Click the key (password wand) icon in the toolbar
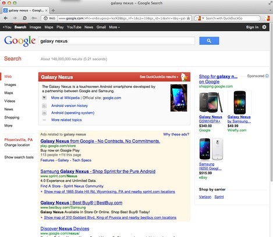Image resolution: width=273 pixels, height=237 pixels. (34, 18)
